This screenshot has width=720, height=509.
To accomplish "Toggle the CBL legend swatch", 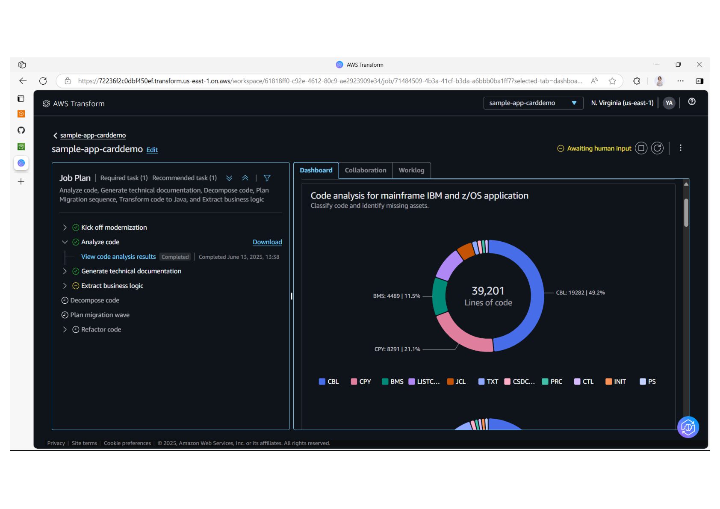I will coord(322,382).
